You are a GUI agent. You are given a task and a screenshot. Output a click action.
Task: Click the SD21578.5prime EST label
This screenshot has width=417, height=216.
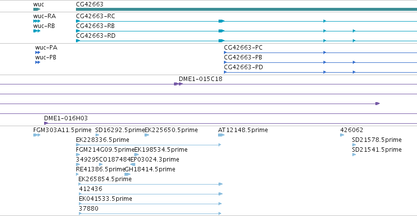377,140
